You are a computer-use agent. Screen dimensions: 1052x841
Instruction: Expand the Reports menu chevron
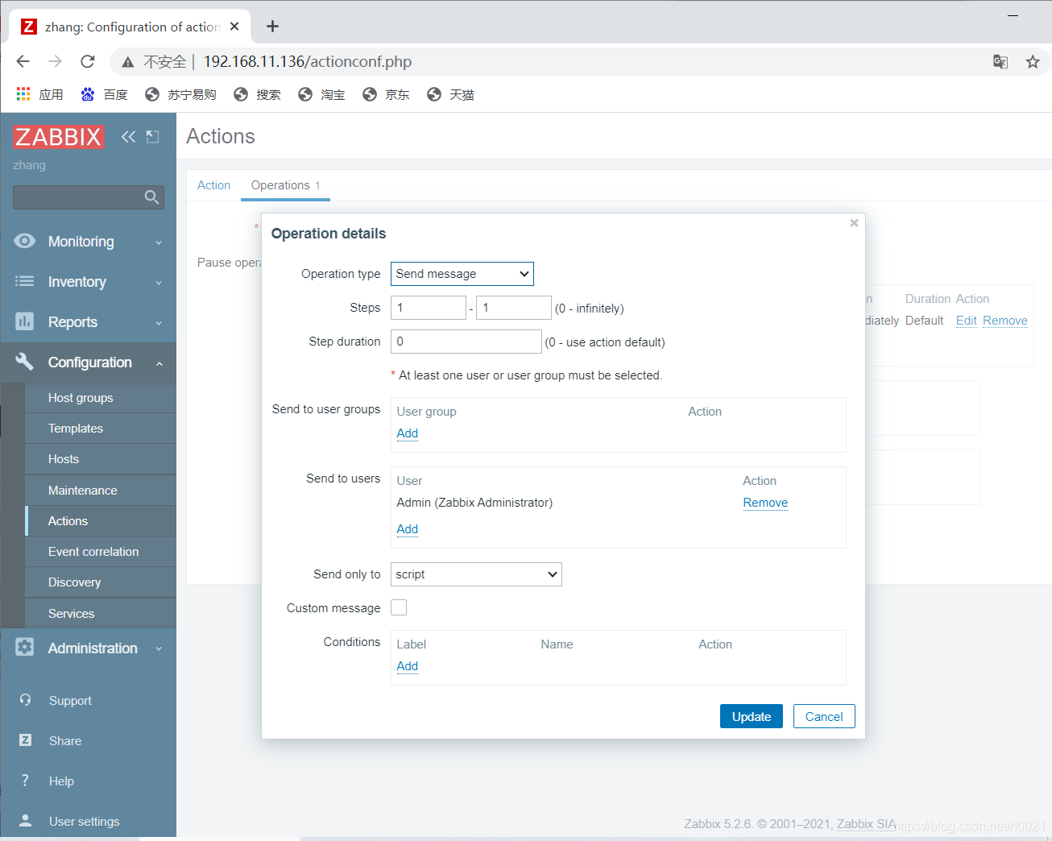(159, 323)
